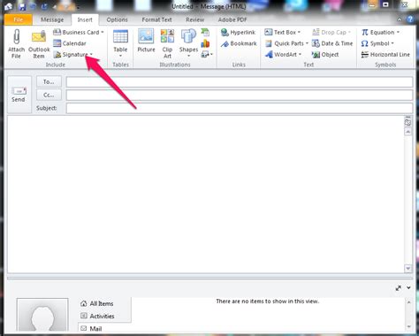This screenshot has width=419, height=336.
Task: Insert a Picture from file
Action: pyautogui.click(x=146, y=41)
